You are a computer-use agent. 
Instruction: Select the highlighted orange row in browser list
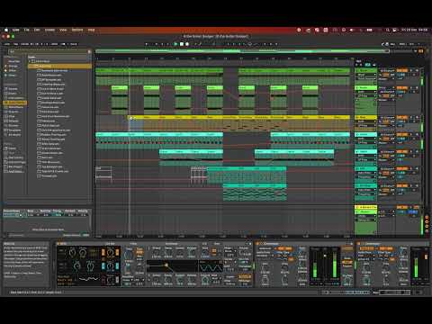(x=60, y=66)
